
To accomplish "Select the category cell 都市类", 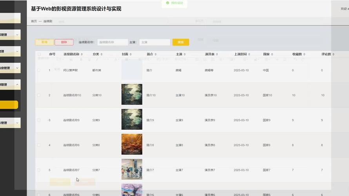I will tap(96, 70).
